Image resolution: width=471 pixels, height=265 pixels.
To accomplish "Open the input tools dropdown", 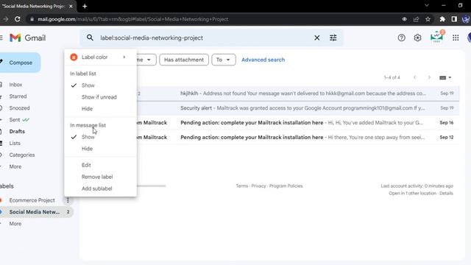I will tap(445, 77).
